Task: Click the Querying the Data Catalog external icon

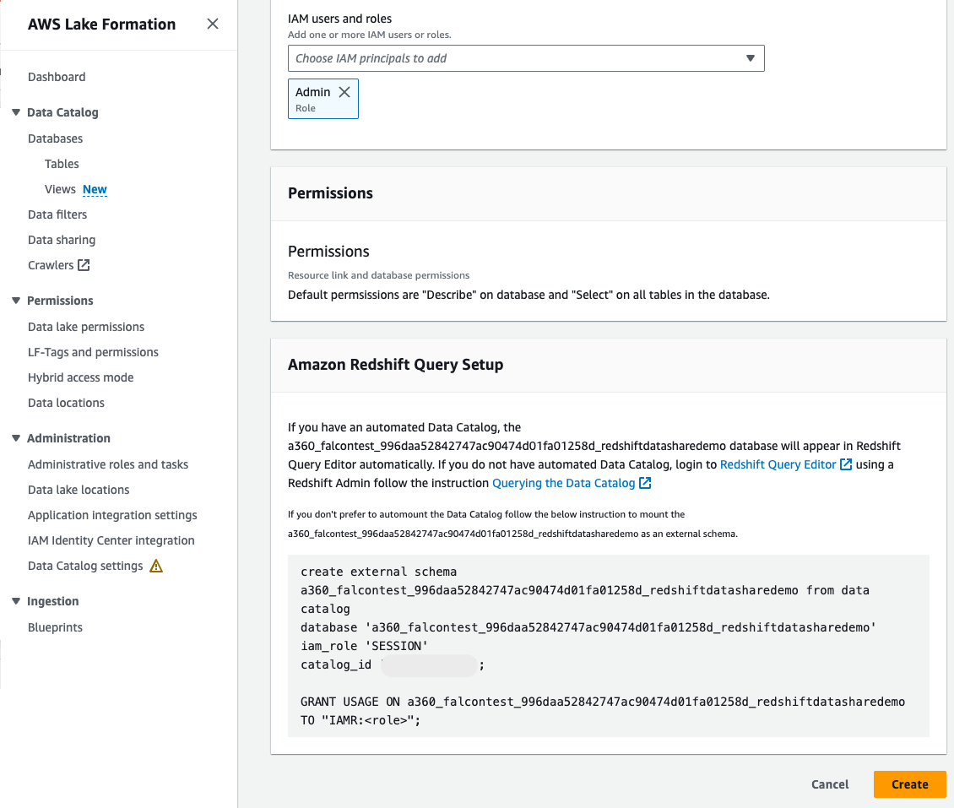Action: coord(645,483)
